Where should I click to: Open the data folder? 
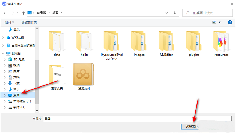pyautogui.click(x=57, y=44)
